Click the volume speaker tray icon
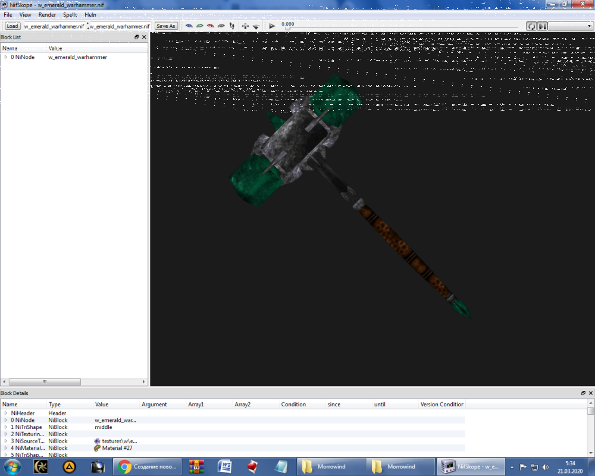595x476 pixels. click(546, 467)
